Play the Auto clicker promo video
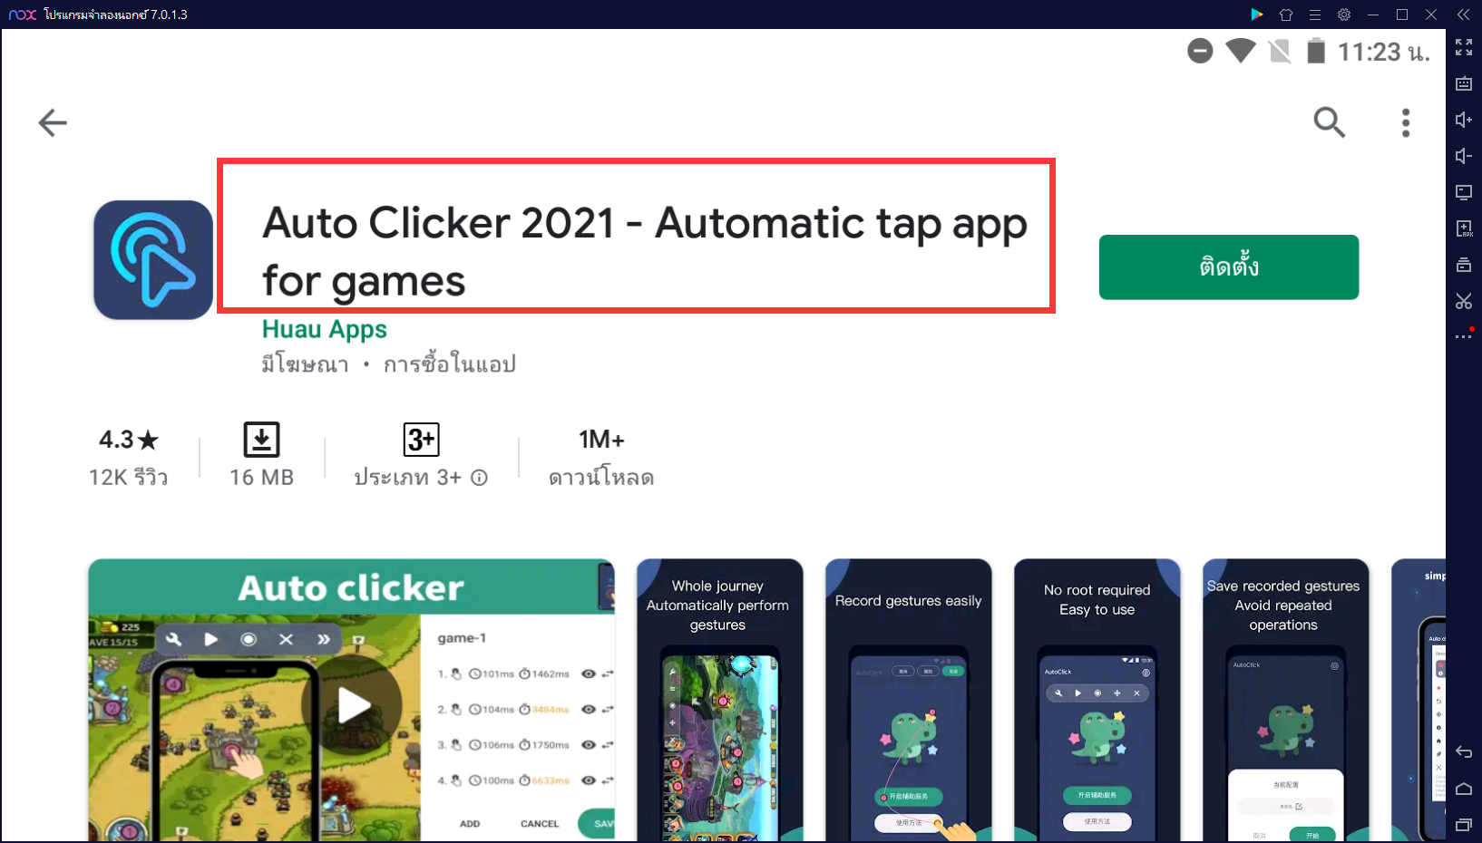This screenshot has width=1482, height=843. pos(354,704)
